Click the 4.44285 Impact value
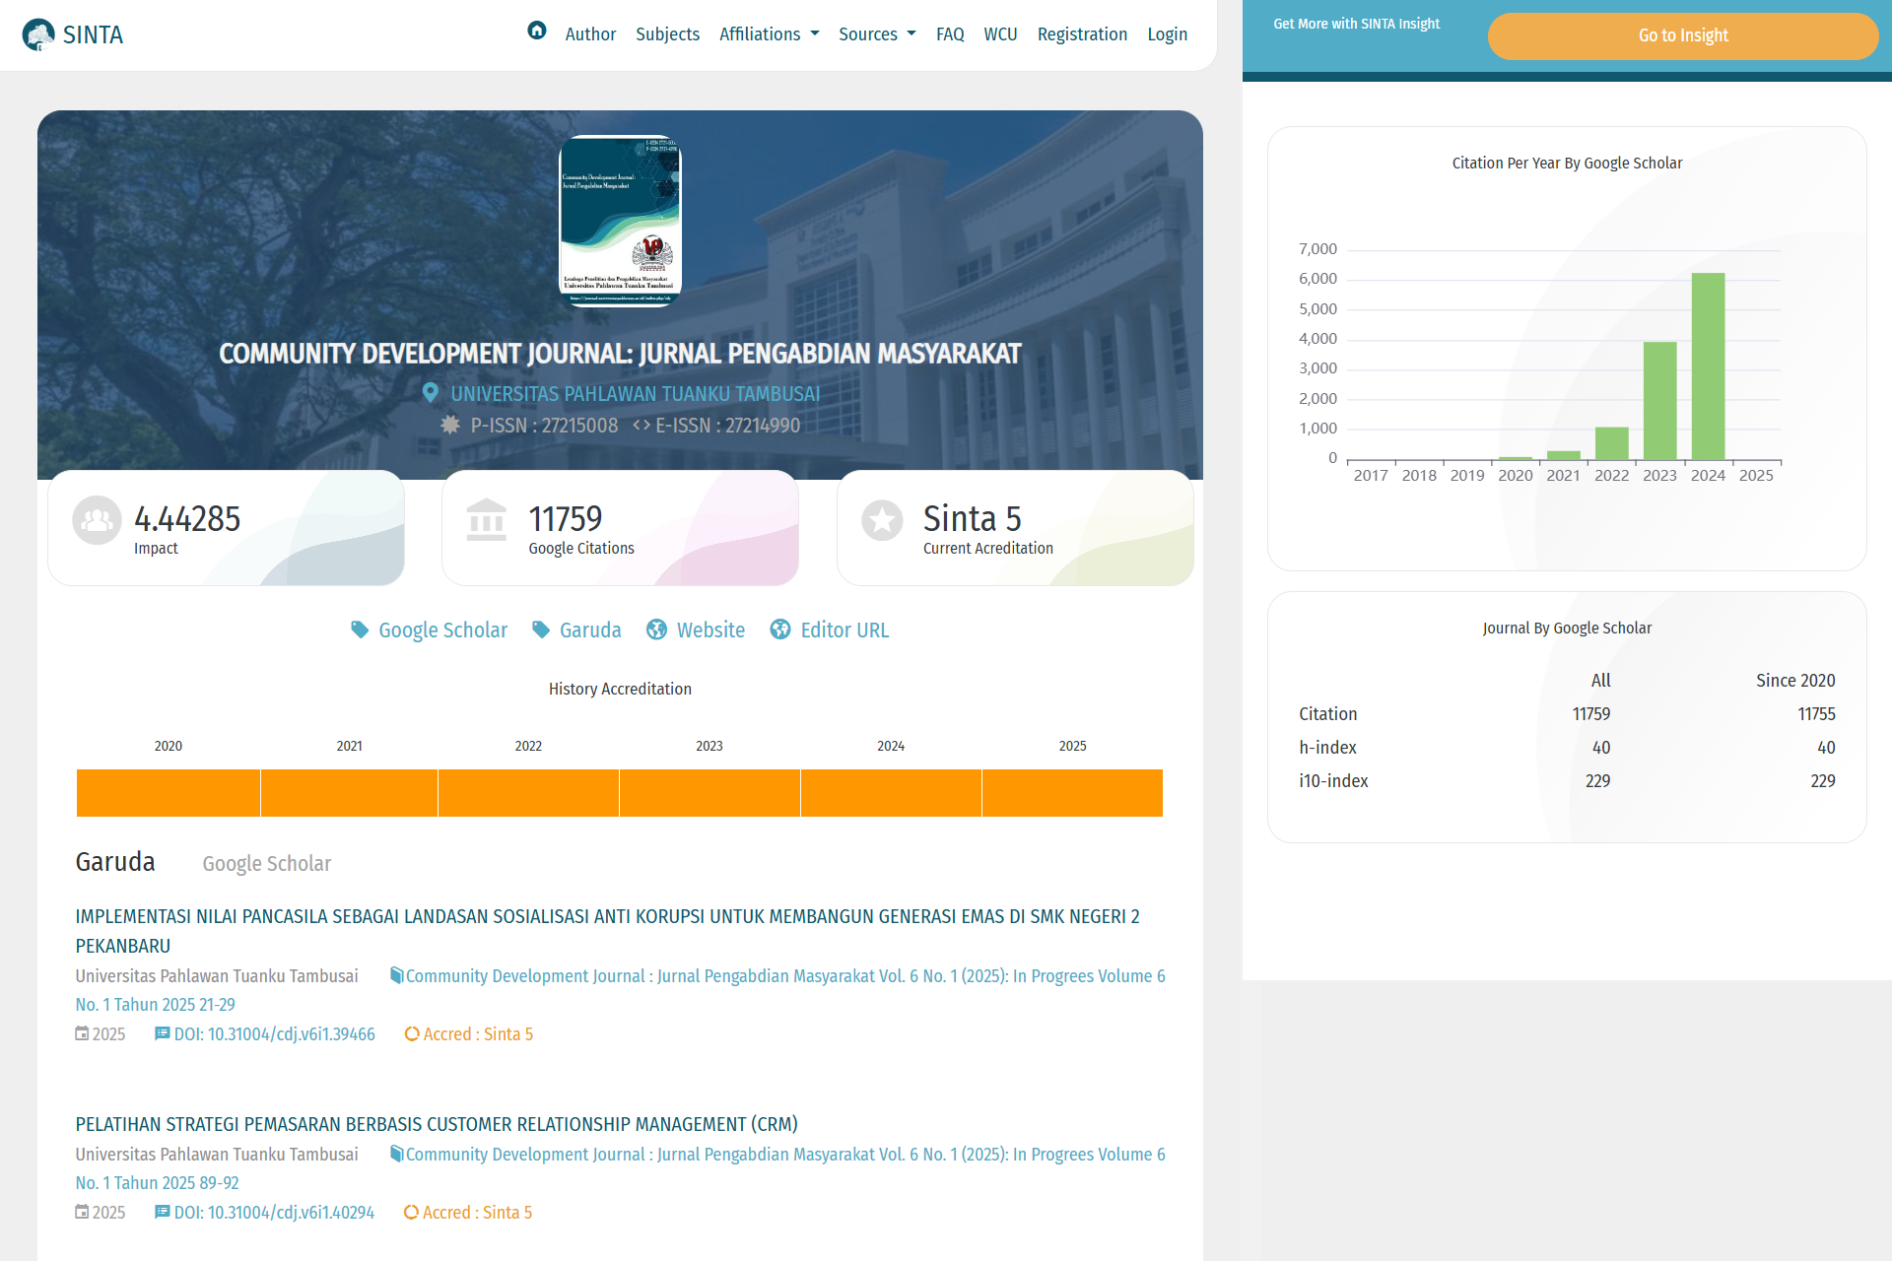Screen dimensions: 1892x1261 click(187, 518)
